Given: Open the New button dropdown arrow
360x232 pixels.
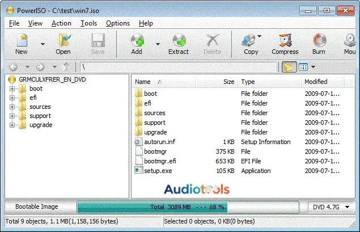Looking at the screenshot, I should pos(43,44).
